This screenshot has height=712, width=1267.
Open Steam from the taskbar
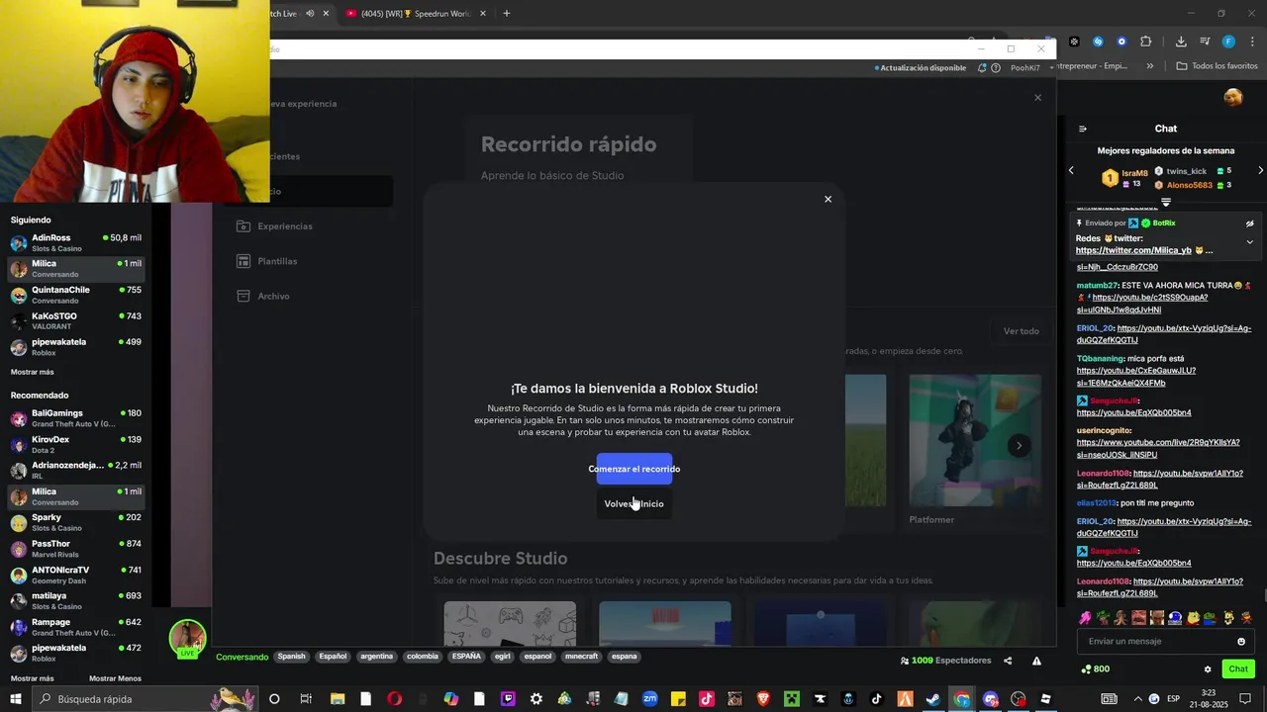pyautogui.click(x=932, y=699)
